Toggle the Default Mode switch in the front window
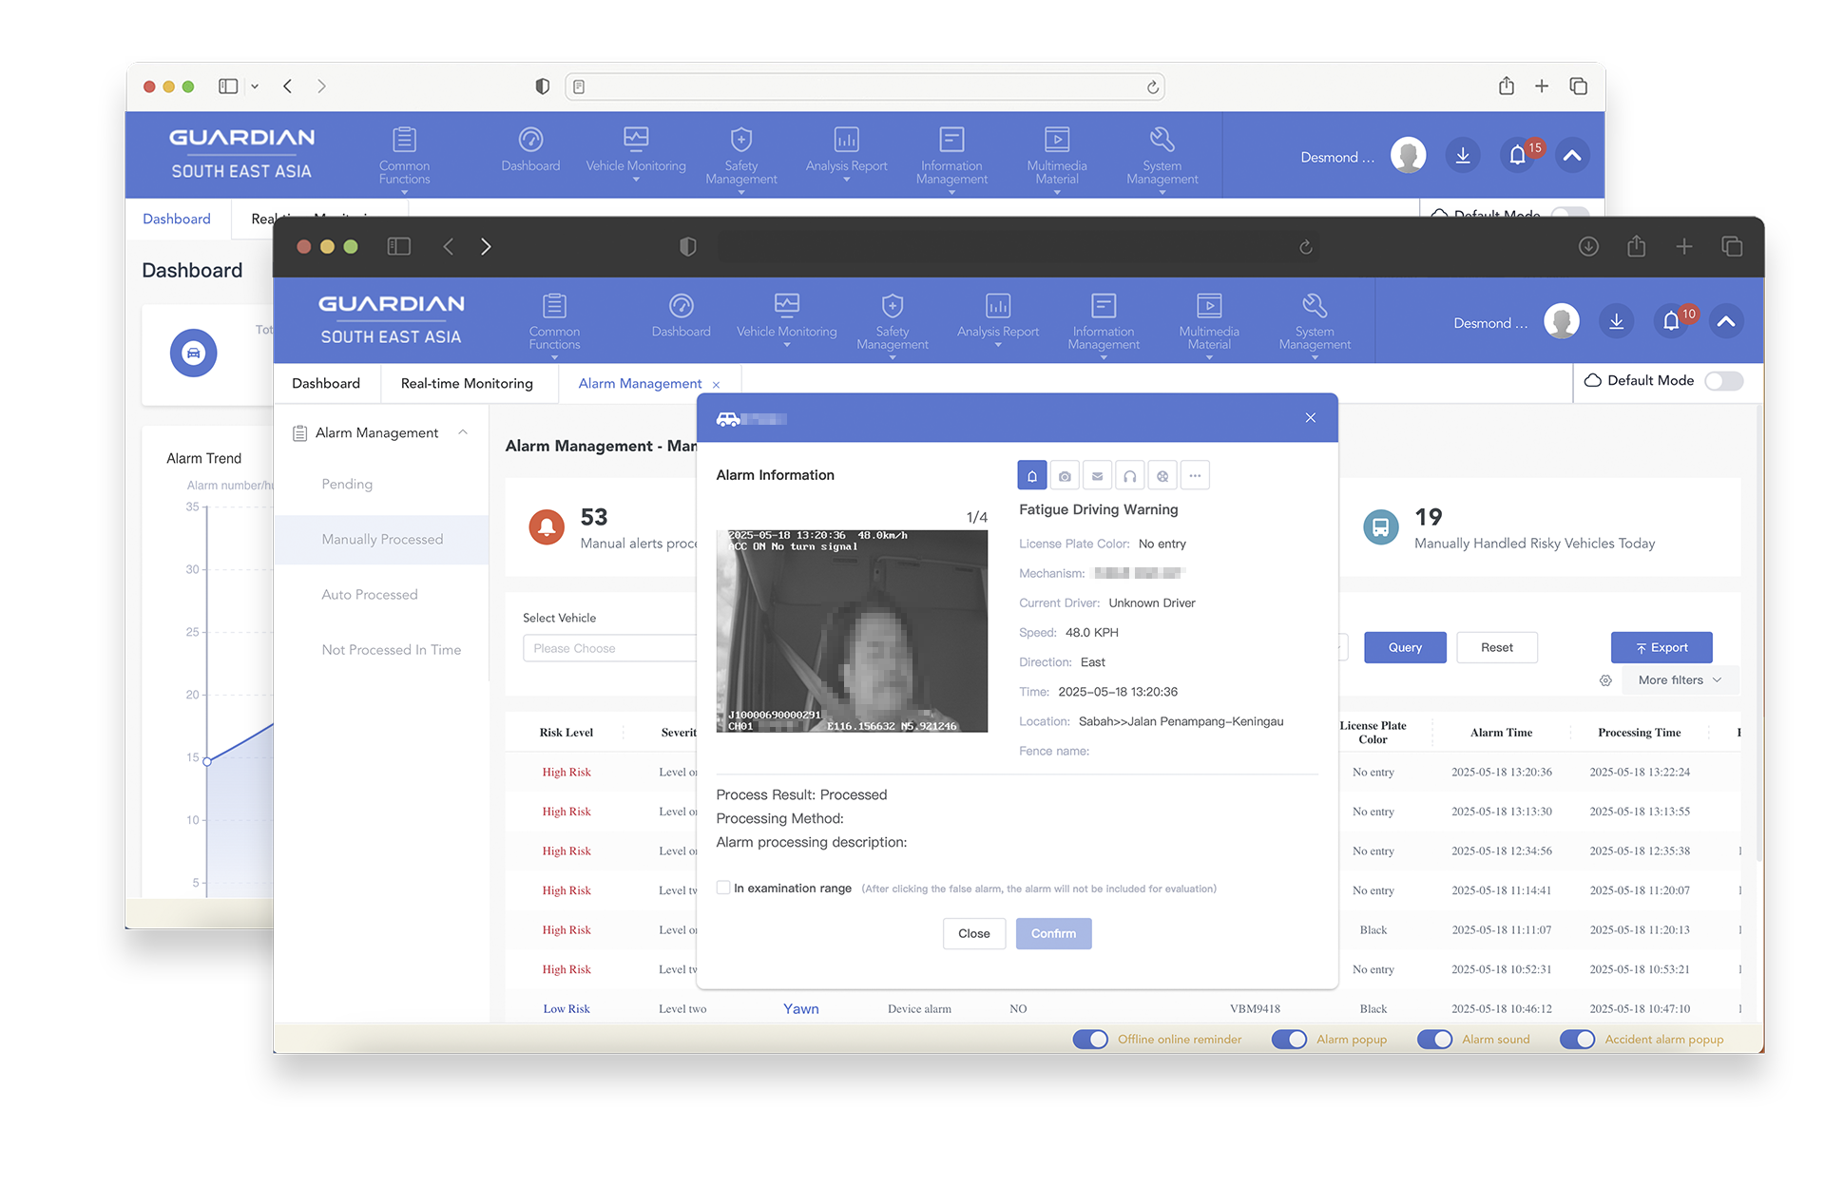The width and height of the screenshot is (1825, 1185). (1723, 381)
